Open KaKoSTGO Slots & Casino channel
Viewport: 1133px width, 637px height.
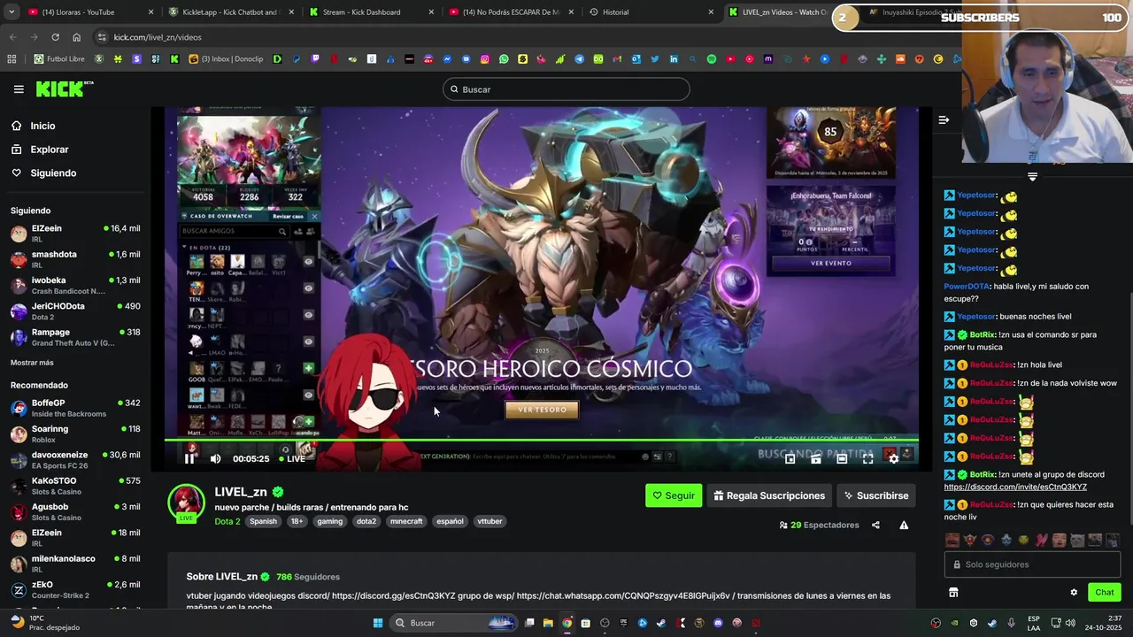coord(75,486)
